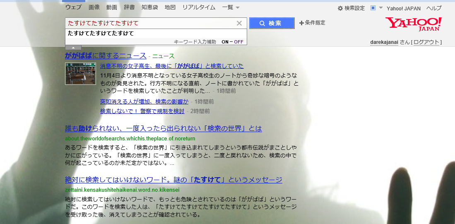
Task: Turn keyword input assist ON
Action: point(225,42)
